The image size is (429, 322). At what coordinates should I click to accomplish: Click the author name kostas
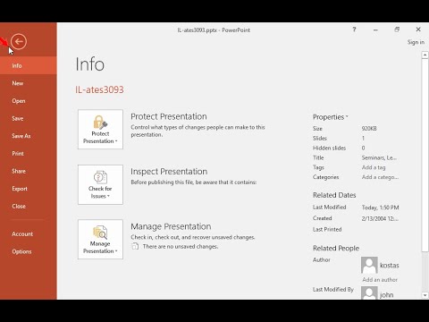pos(390,266)
